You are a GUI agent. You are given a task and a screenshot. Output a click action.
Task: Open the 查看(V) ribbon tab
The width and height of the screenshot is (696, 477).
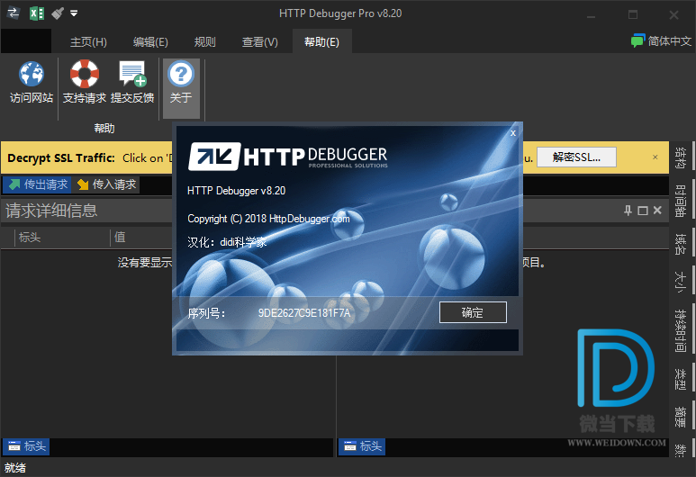click(259, 41)
